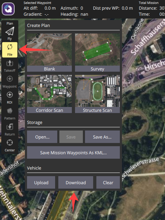Select the File sync tool in sidebar
The width and height of the screenshot is (165, 220).
(10, 50)
